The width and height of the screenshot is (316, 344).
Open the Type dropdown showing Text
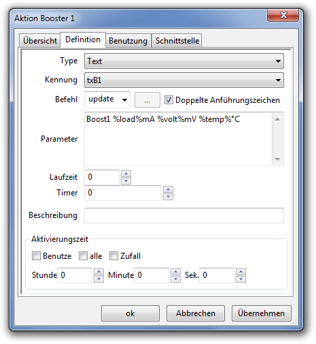tap(184, 61)
